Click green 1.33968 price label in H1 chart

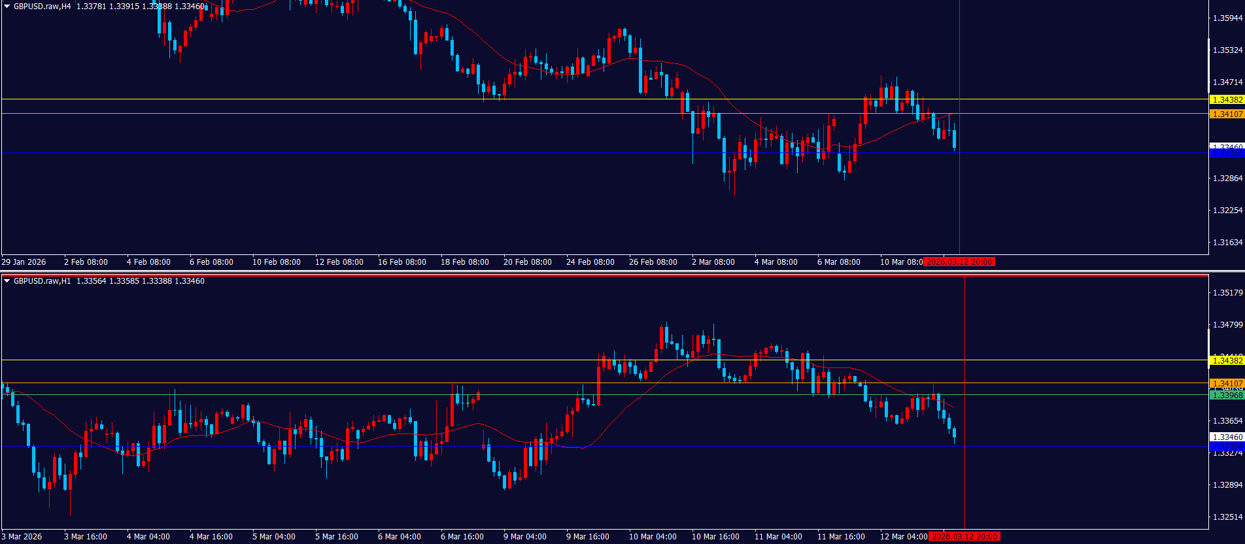click(x=1227, y=396)
